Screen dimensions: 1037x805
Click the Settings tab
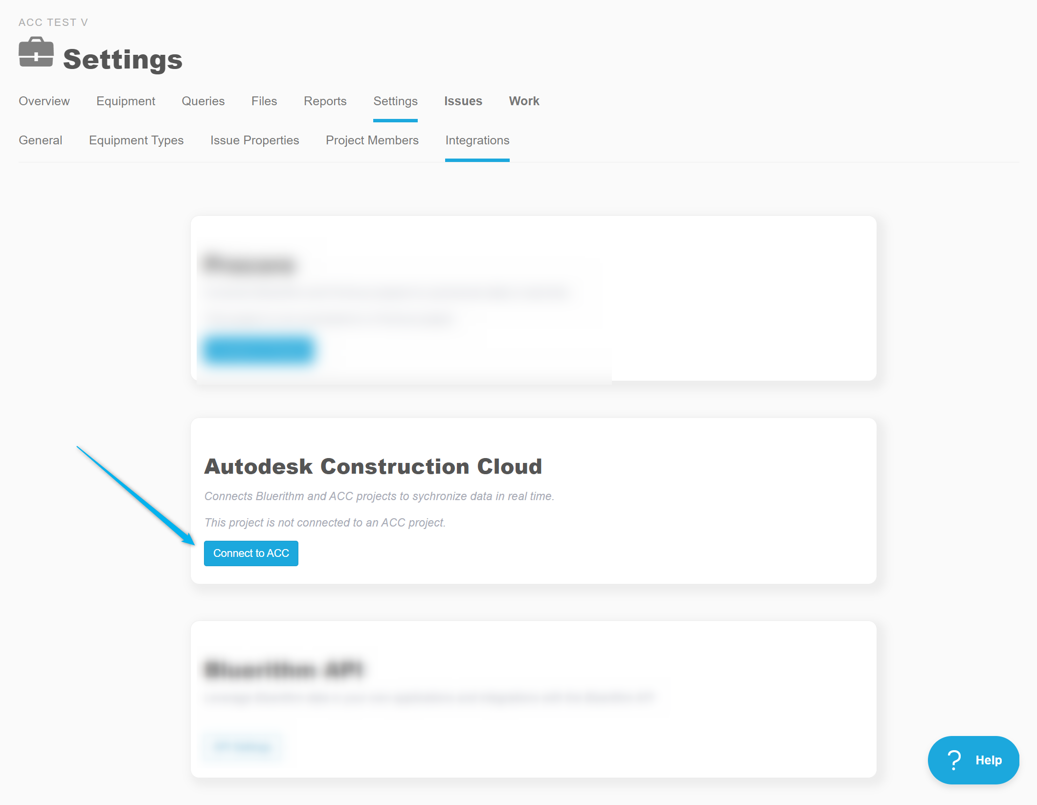click(395, 101)
